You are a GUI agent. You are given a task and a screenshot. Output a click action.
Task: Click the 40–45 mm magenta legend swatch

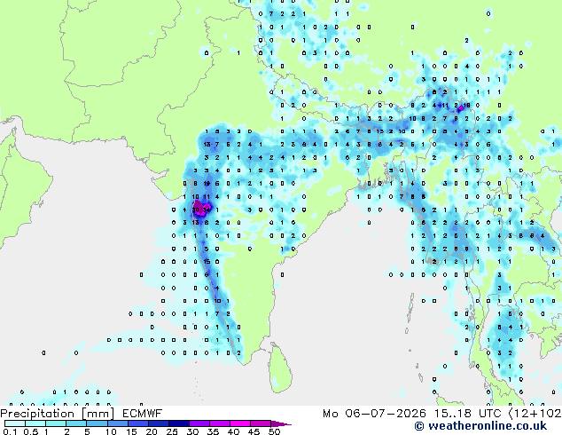coord(240,423)
